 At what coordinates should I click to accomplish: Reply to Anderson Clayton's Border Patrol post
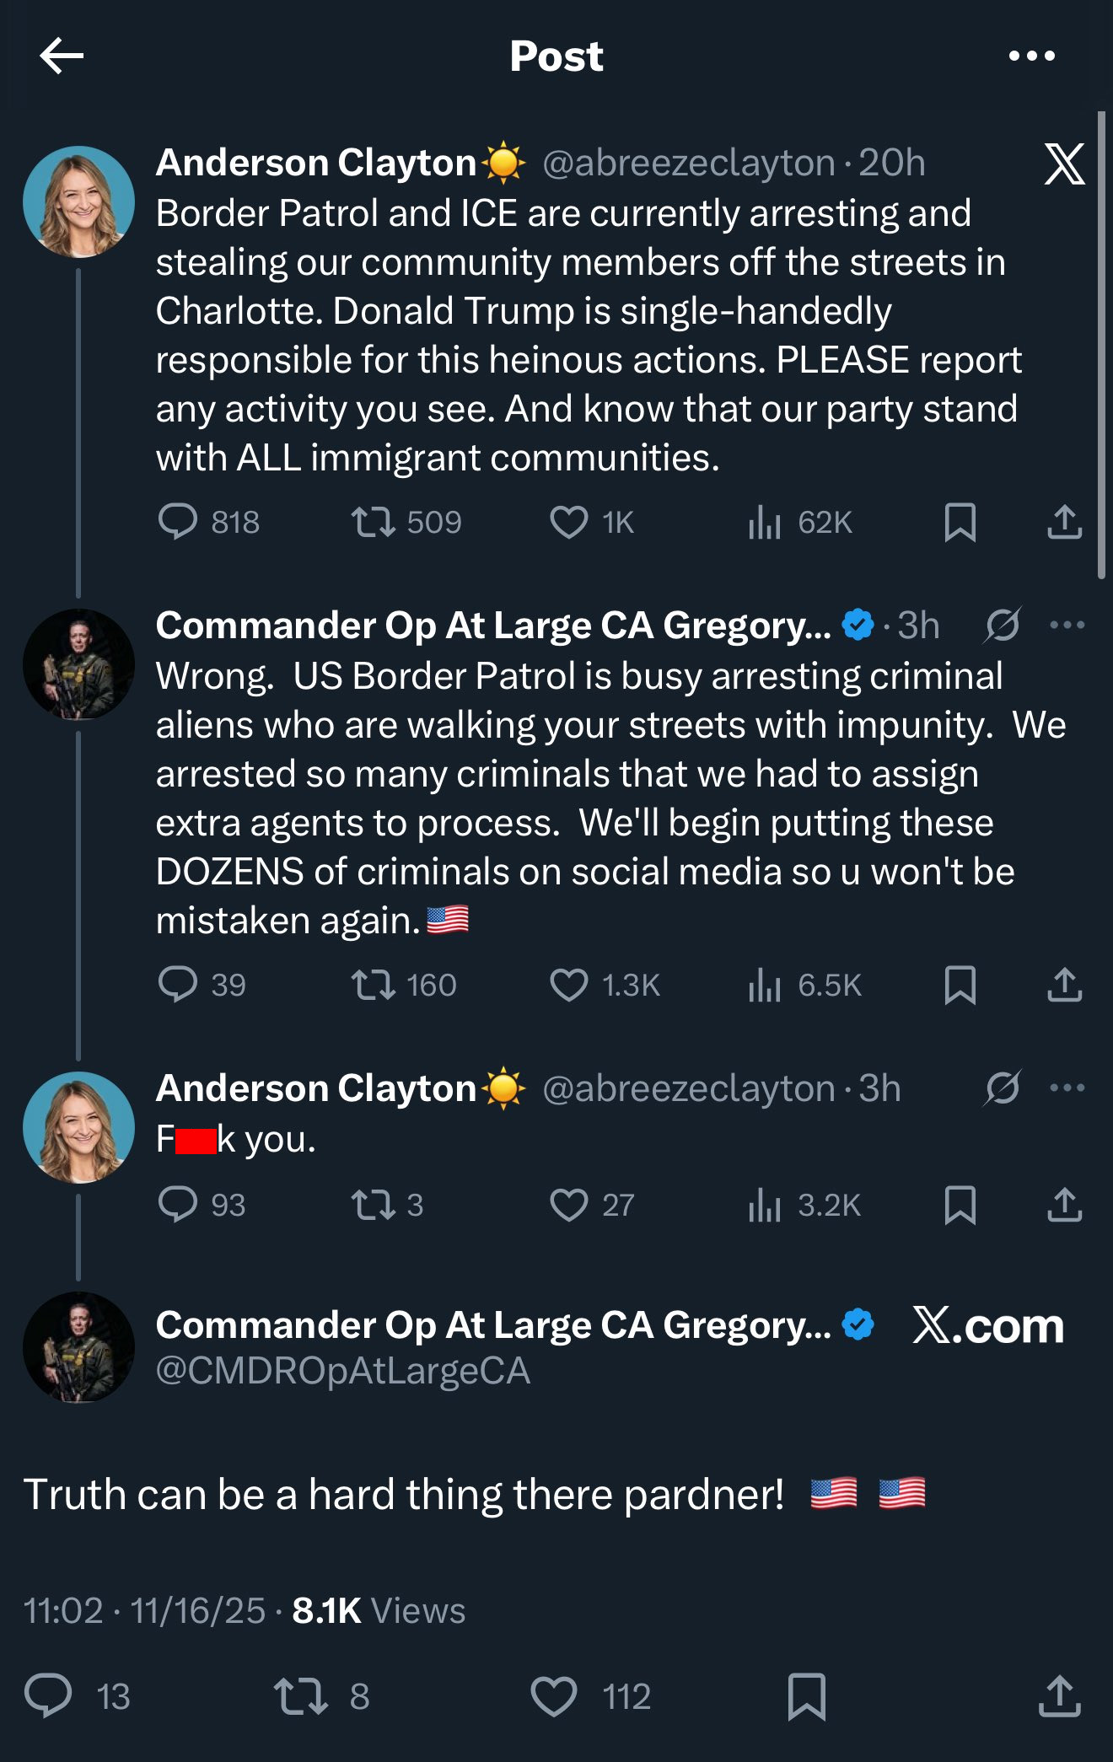point(178,522)
